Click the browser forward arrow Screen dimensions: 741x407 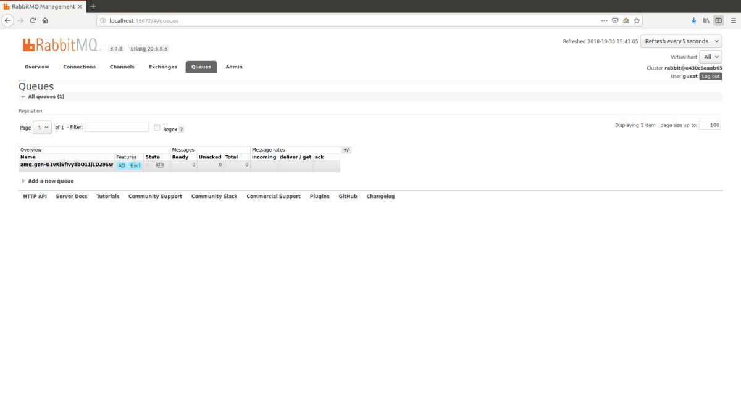(20, 20)
